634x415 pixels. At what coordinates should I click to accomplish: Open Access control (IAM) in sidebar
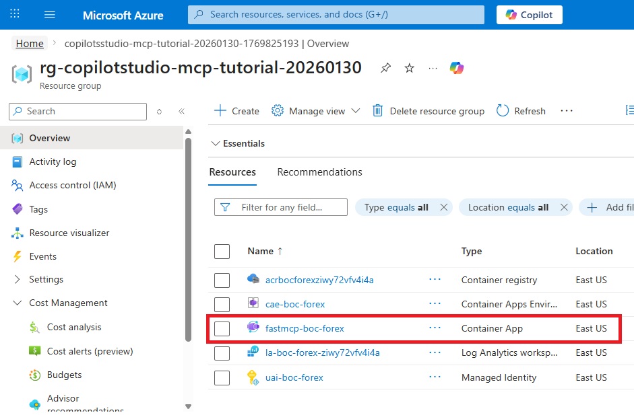(72, 185)
